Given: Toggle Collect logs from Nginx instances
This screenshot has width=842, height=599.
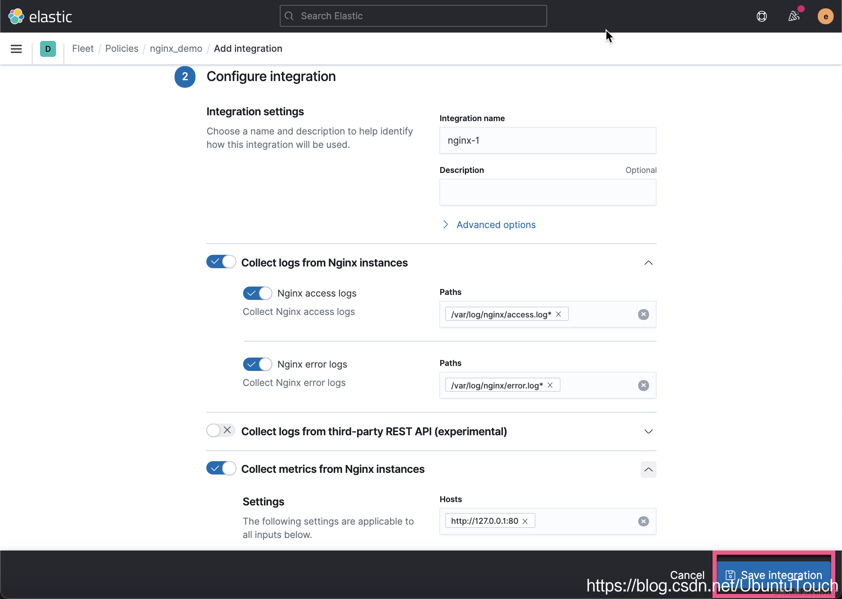Looking at the screenshot, I should click(x=221, y=262).
